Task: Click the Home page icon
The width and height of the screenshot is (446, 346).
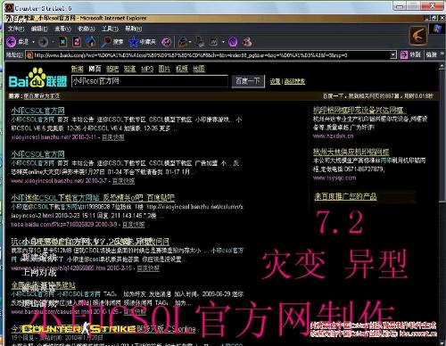Action: [x=91, y=42]
